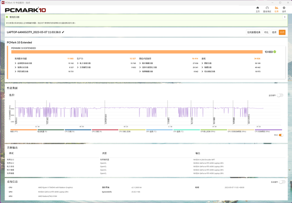Click the 性能数据 section heading

click(x=12, y=88)
